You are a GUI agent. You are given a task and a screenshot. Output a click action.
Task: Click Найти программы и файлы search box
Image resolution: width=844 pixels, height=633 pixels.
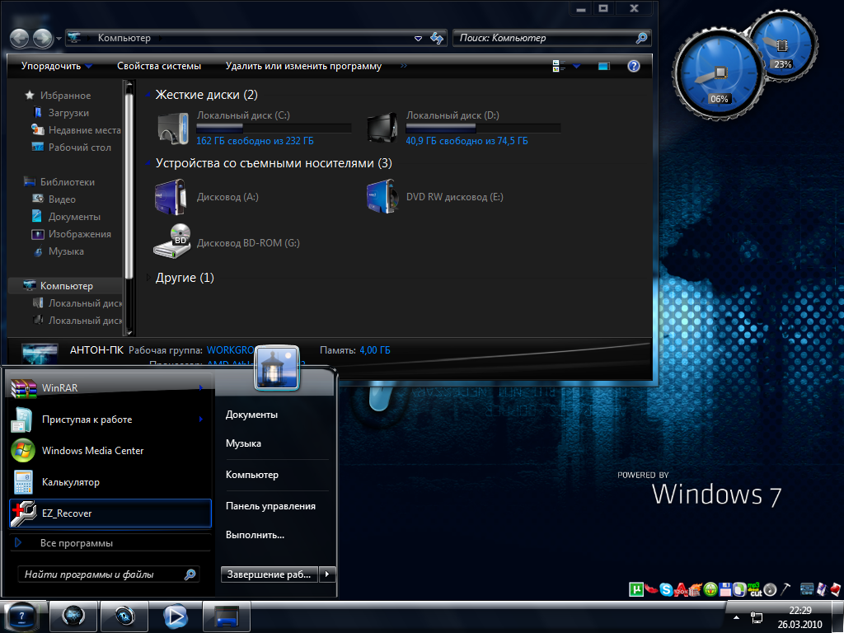click(x=108, y=574)
